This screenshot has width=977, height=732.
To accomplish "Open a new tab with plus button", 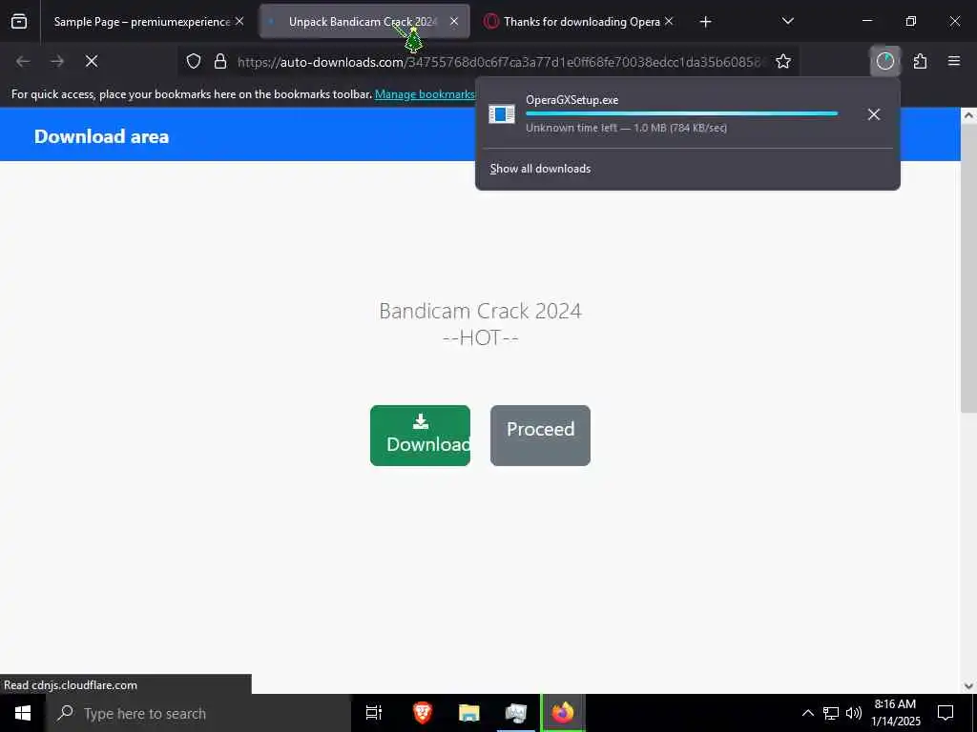I will [705, 22].
